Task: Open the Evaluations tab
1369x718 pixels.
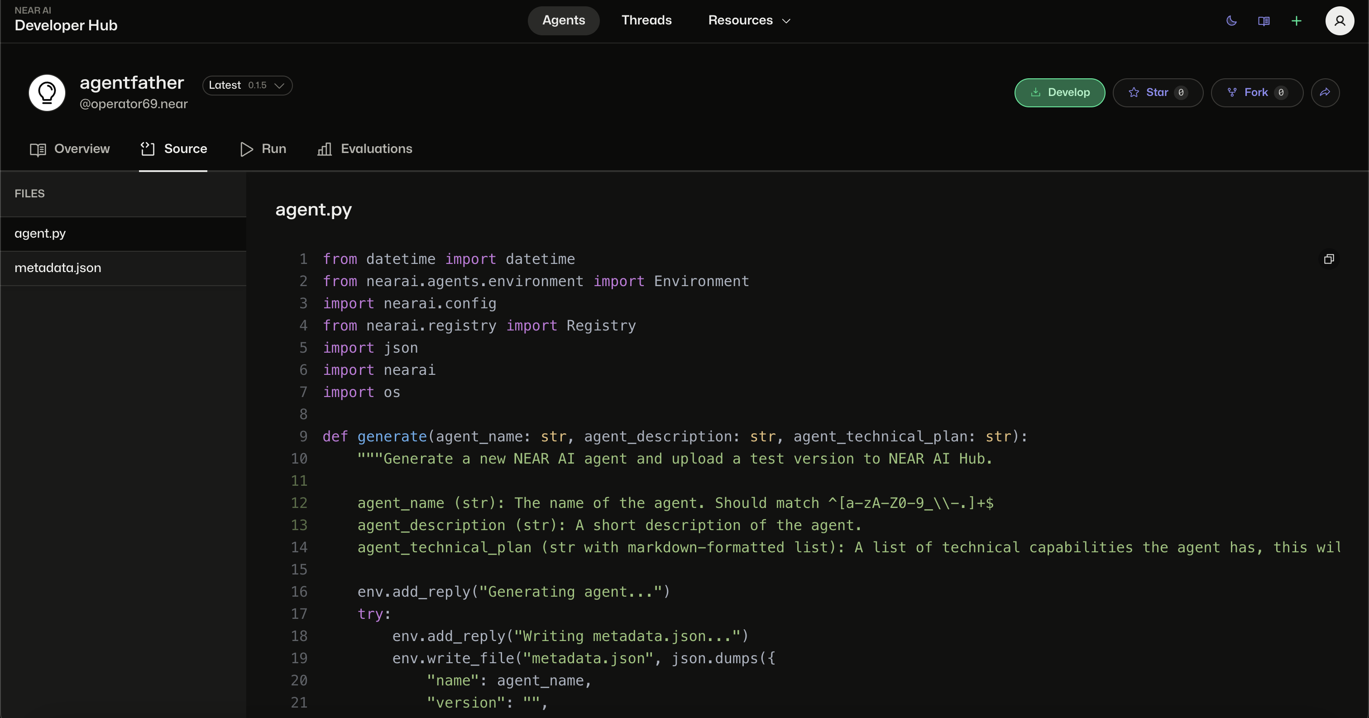Action: pos(364,149)
